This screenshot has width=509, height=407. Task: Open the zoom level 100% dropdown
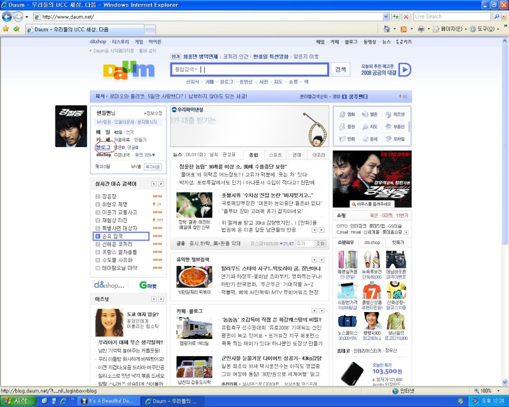pyautogui.click(x=498, y=391)
